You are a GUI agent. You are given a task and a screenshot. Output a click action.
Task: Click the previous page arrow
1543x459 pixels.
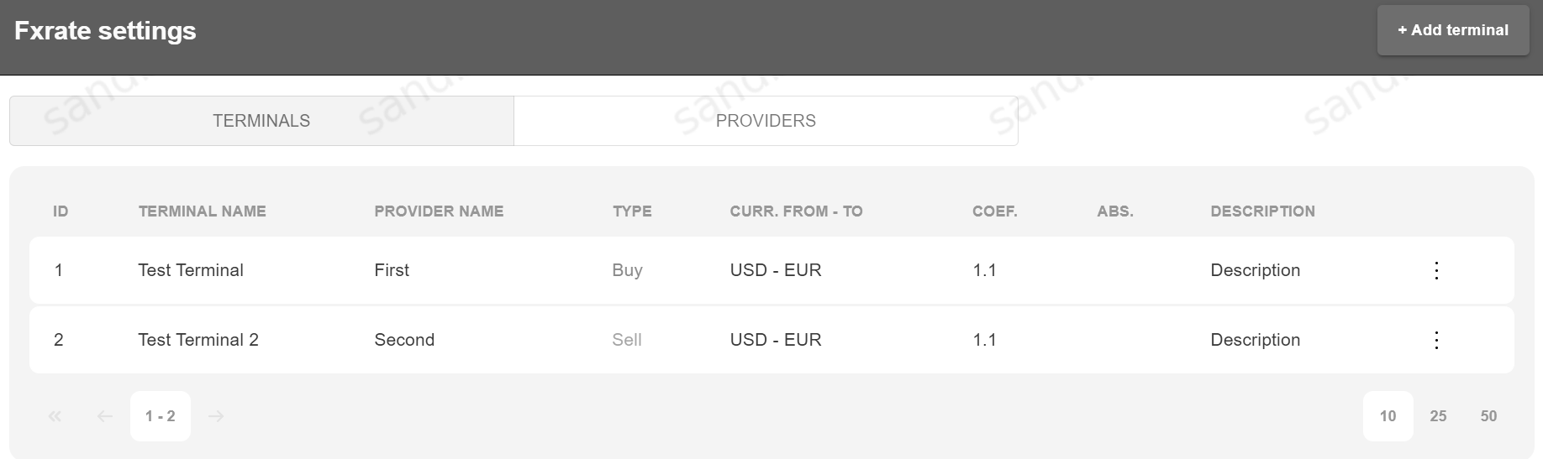pos(104,416)
